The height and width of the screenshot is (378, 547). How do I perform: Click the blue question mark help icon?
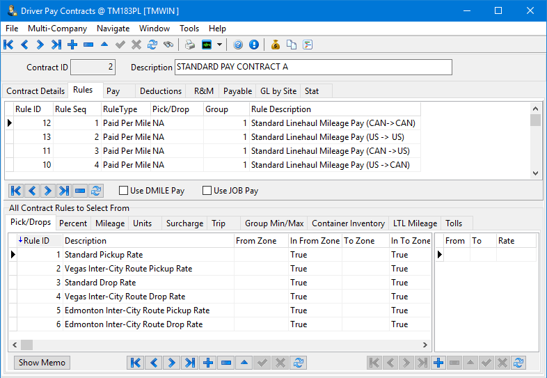[x=238, y=45]
